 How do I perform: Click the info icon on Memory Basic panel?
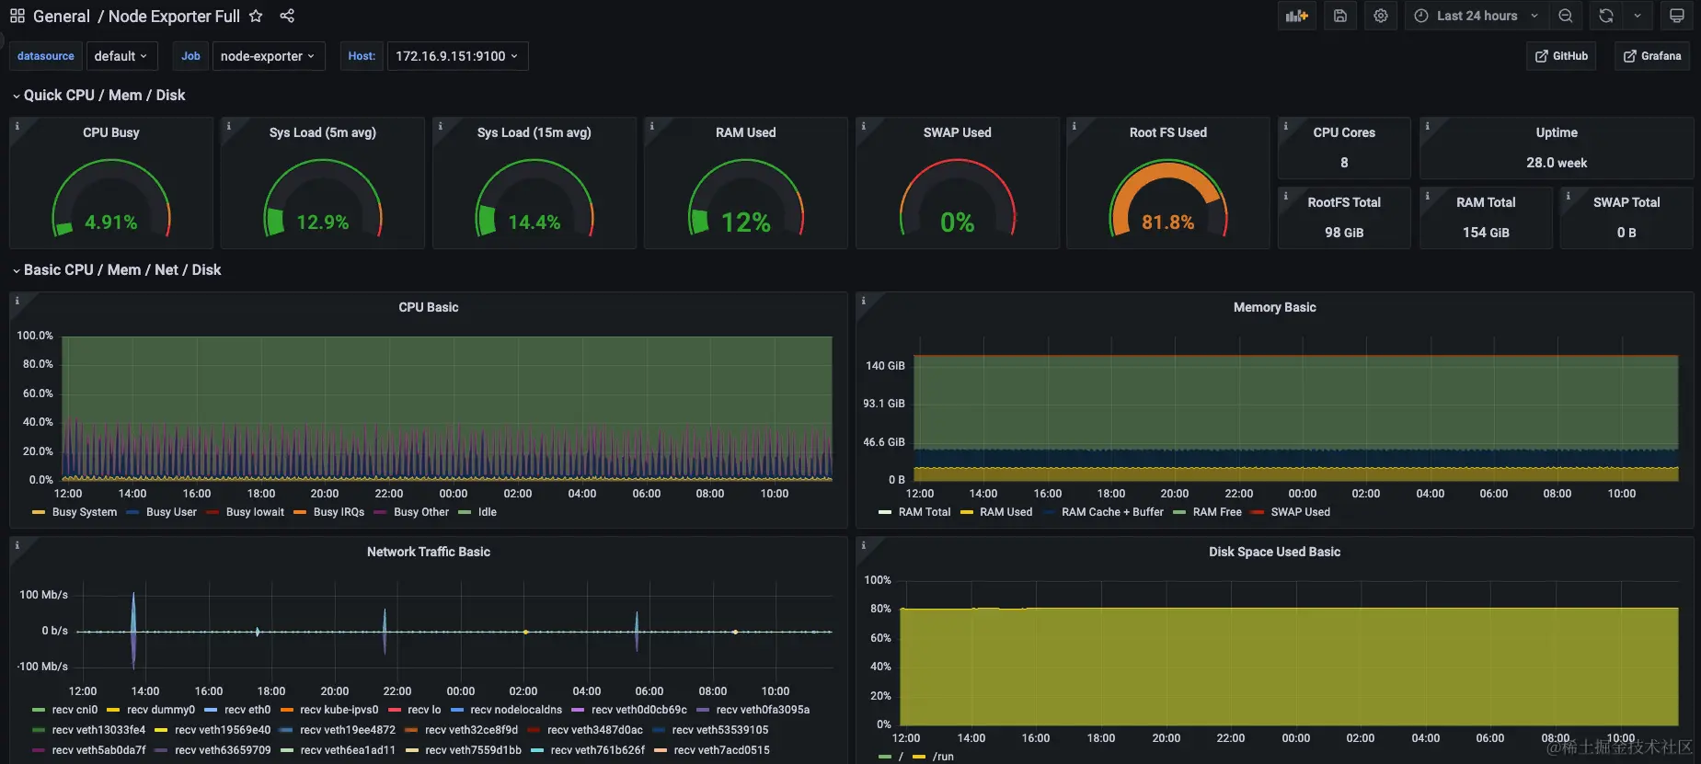(863, 301)
